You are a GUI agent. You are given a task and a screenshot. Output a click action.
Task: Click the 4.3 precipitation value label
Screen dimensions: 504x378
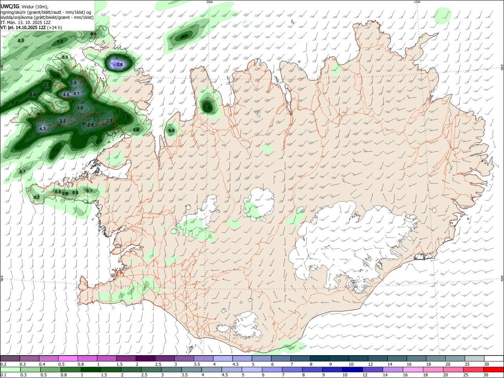43,129
